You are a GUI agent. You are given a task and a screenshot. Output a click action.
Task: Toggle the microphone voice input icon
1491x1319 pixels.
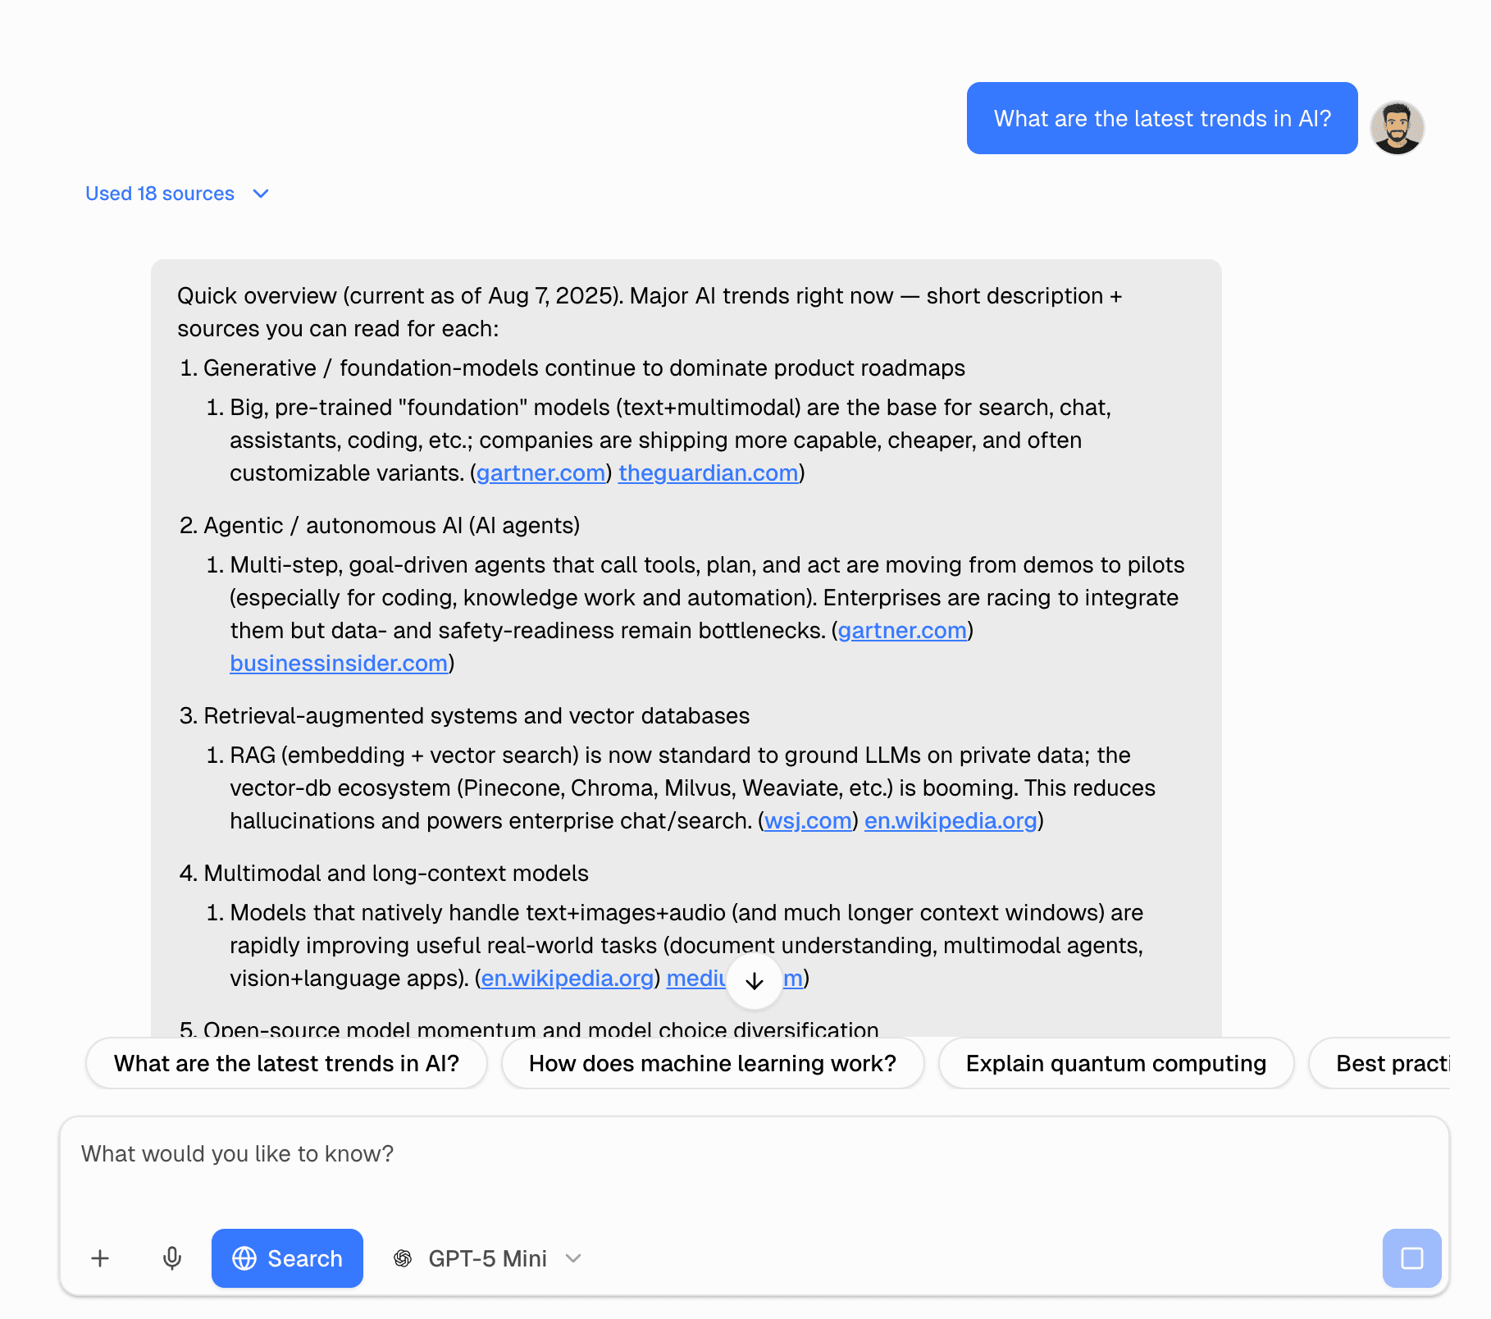(x=172, y=1257)
